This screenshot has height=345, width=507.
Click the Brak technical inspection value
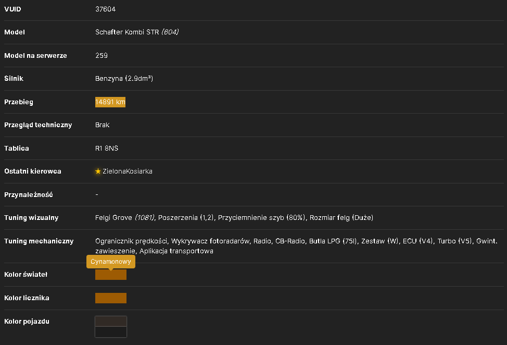click(x=102, y=125)
